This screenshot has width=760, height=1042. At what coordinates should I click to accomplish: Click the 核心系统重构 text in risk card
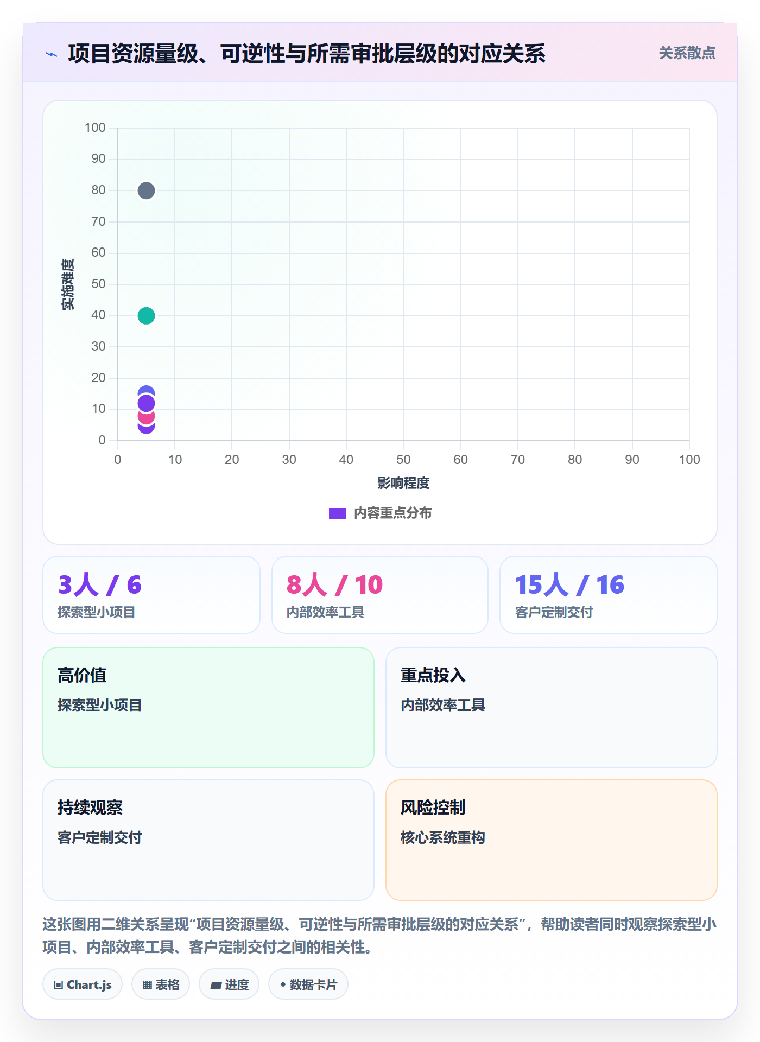pyautogui.click(x=443, y=837)
